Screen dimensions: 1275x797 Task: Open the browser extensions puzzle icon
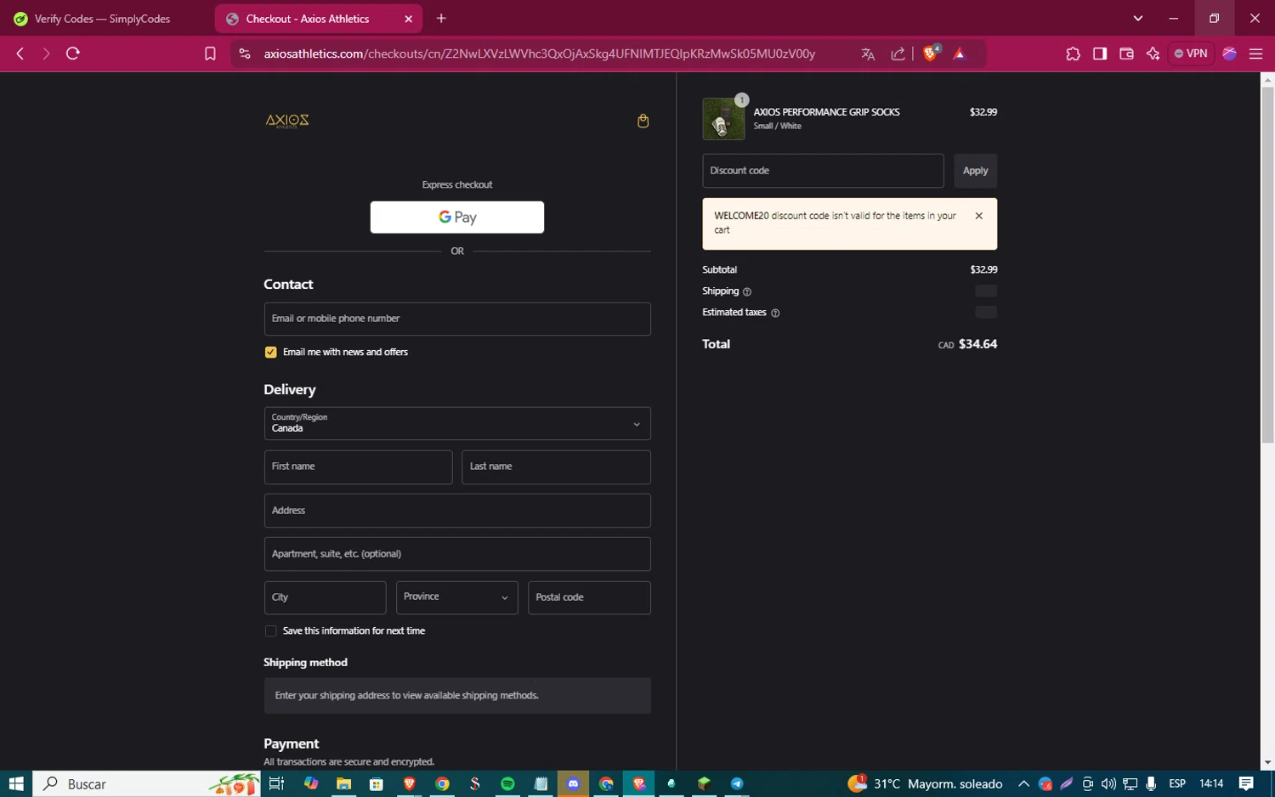[x=1073, y=54]
